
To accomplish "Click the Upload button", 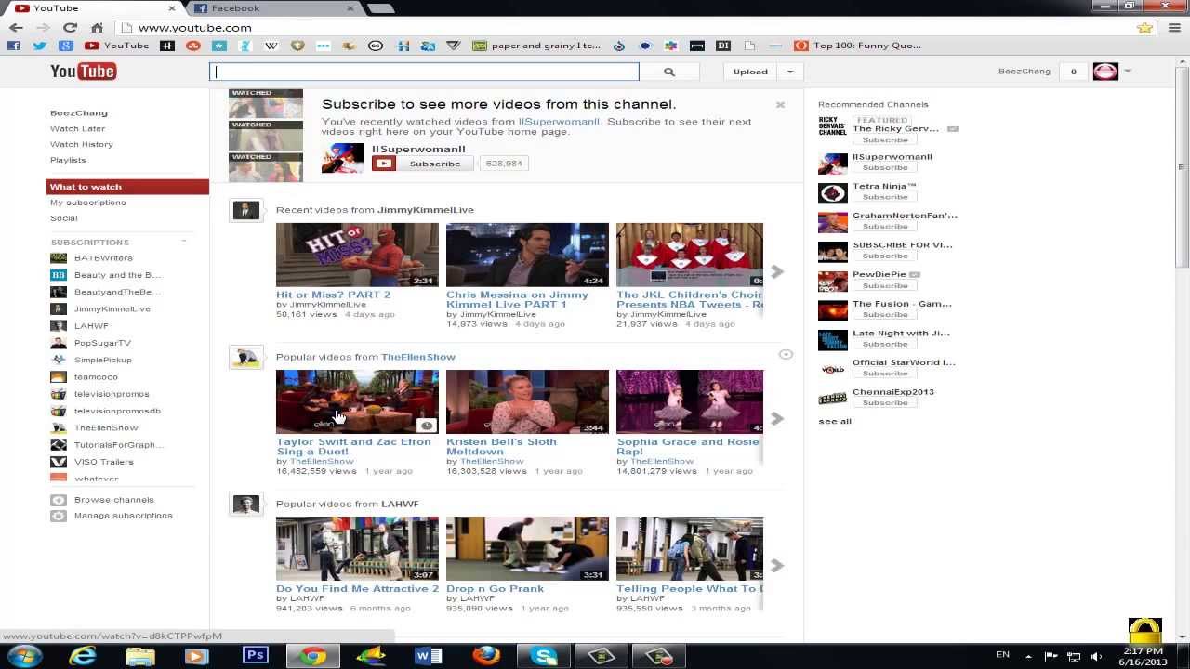I will 750,72.
